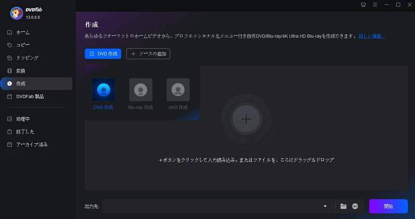Open the hamburger main menu
Image resolution: width=415 pixels, height=219 pixels.
(x=375, y=5)
